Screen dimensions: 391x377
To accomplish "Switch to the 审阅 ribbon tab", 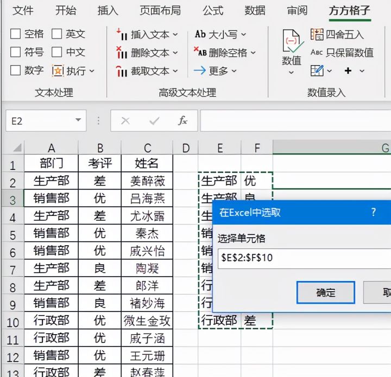I will (x=297, y=10).
